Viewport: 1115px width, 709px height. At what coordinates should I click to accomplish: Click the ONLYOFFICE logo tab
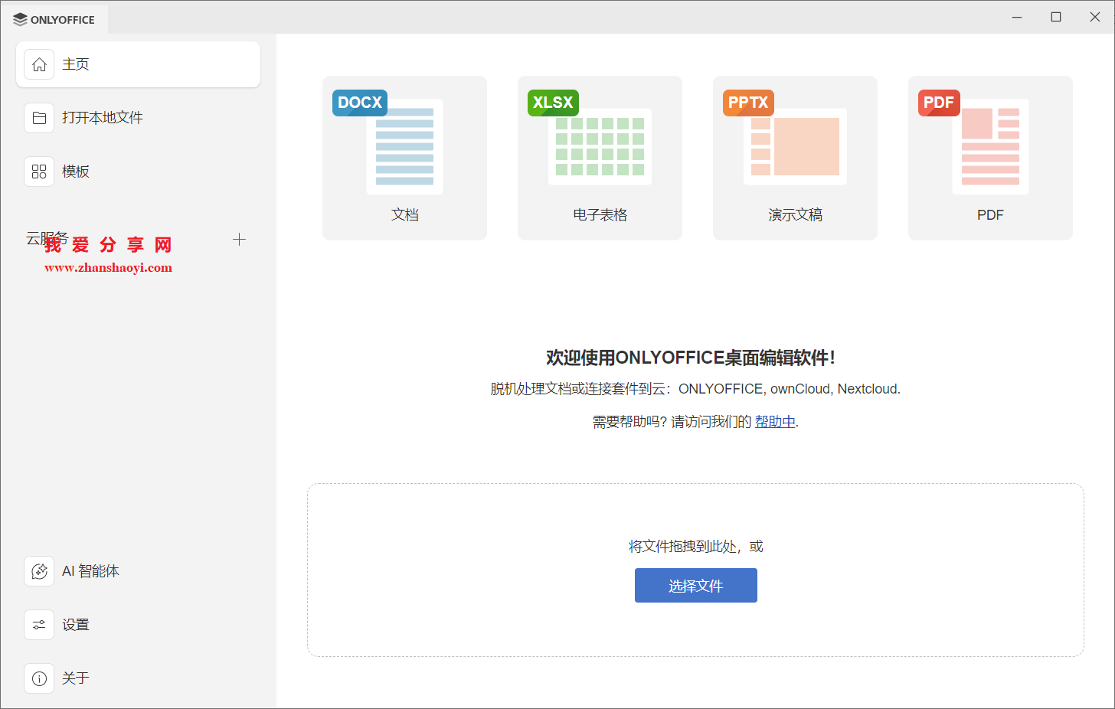54,20
